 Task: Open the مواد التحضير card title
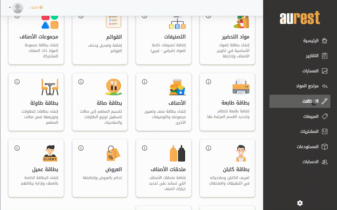pyautogui.click(x=236, y=37)
